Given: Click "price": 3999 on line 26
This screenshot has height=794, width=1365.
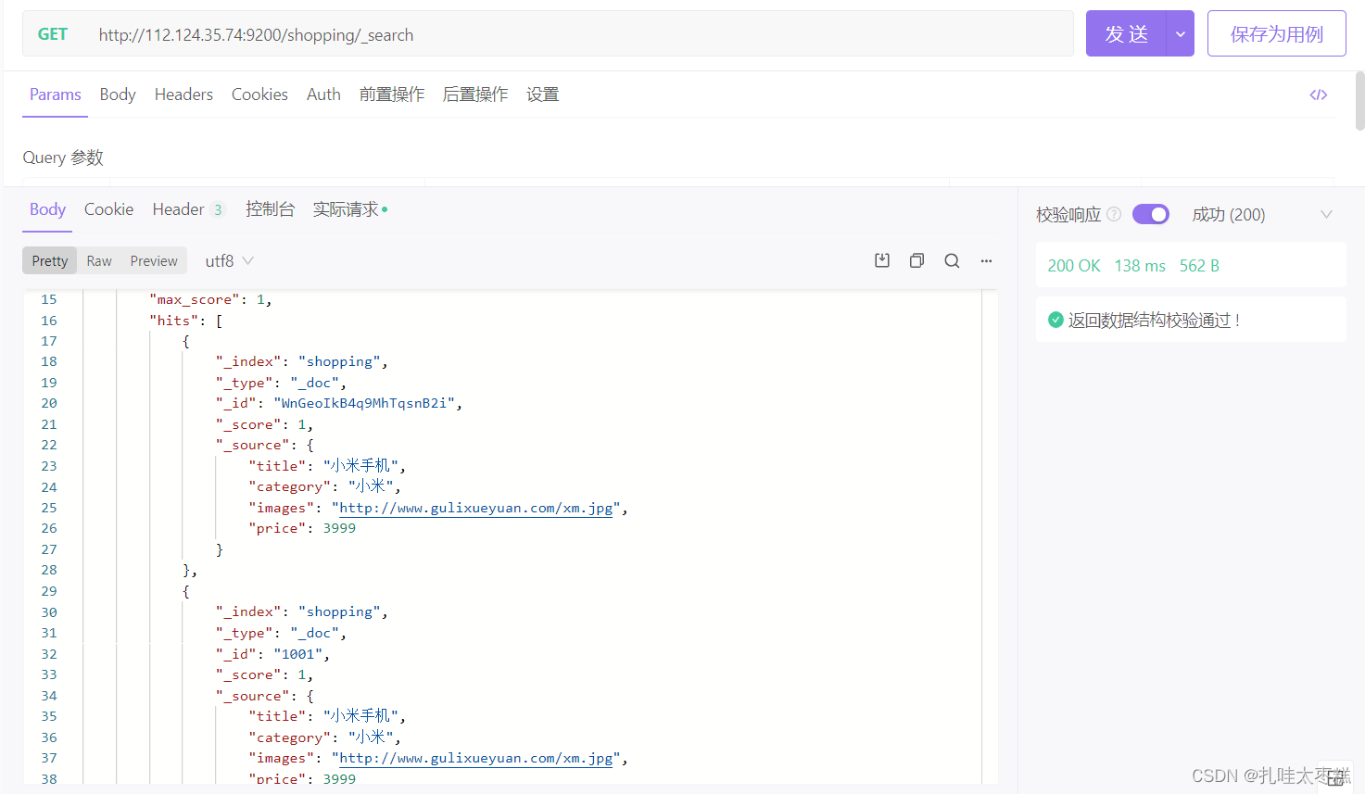Looking at the screenshot, I should click(302, 528).
